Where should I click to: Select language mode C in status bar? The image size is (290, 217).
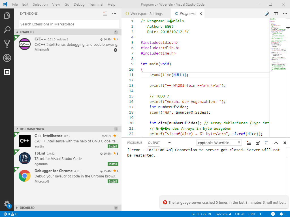261,214
